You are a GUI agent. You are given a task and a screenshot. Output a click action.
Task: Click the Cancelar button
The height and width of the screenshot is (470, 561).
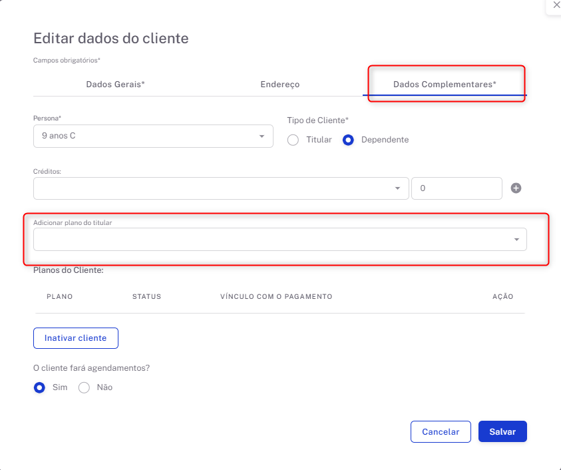(x=441, y=431)
